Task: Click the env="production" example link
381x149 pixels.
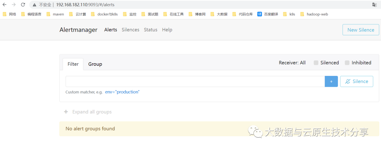Action: [122, 92]
